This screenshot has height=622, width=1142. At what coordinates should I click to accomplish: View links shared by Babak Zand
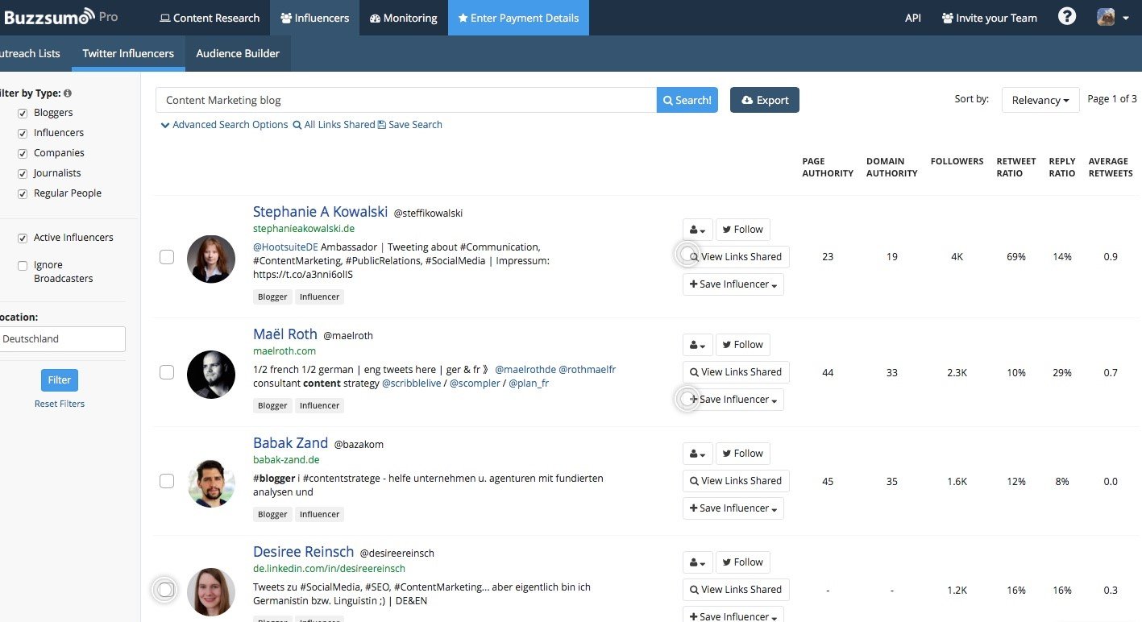pos(736,481)
